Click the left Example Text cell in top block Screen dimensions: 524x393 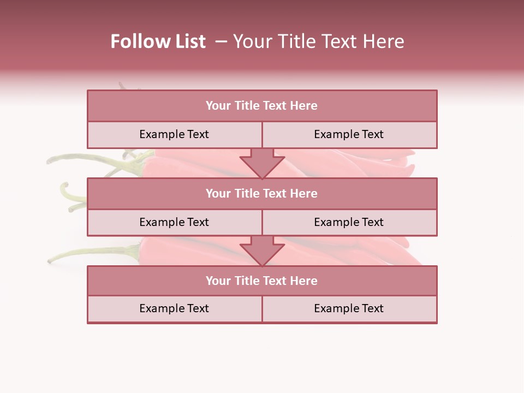point(174,134)
